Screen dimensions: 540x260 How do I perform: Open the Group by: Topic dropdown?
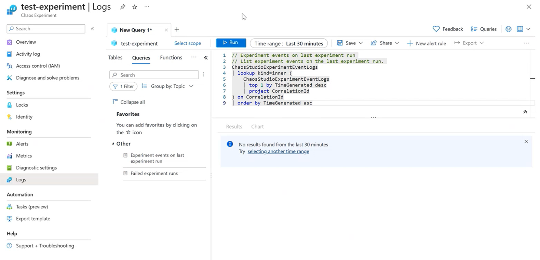click(168, 86)
